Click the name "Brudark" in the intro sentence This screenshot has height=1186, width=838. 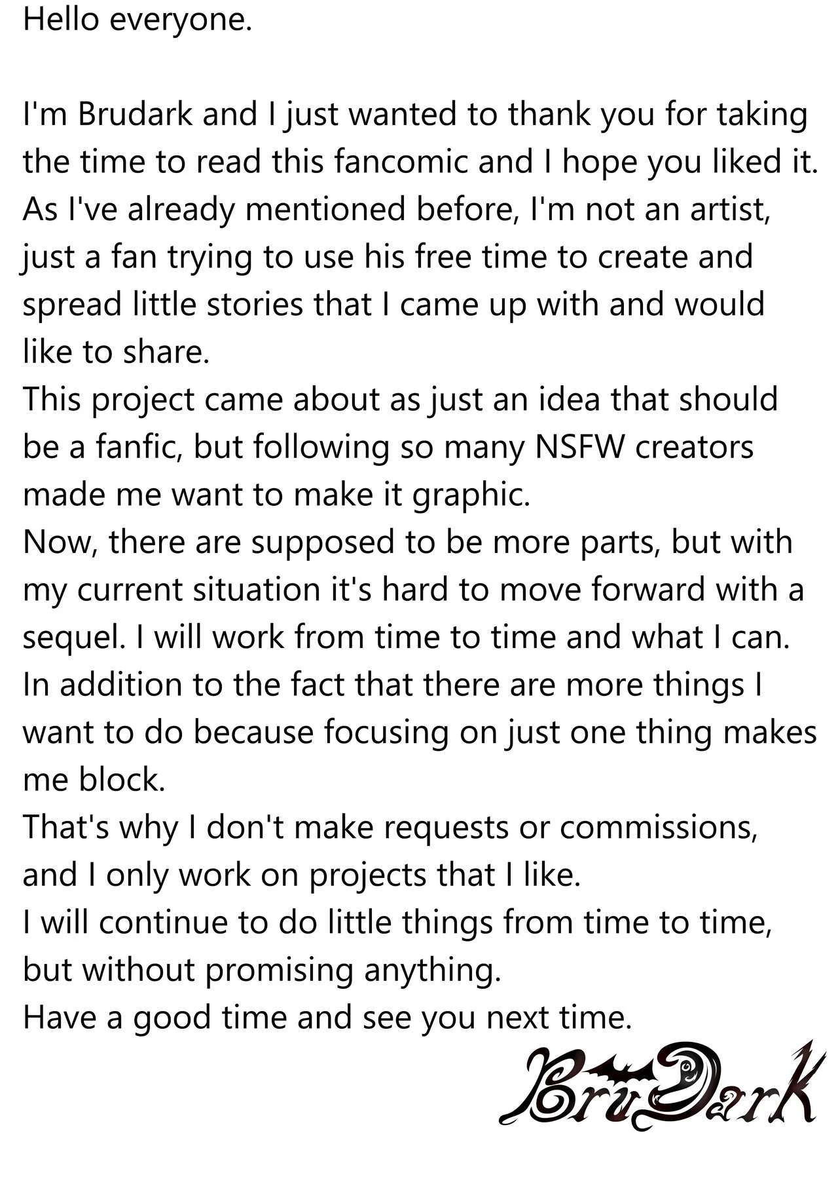click(135, 115)
